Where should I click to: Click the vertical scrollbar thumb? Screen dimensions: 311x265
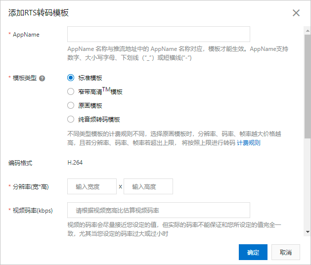click(308, 87)
